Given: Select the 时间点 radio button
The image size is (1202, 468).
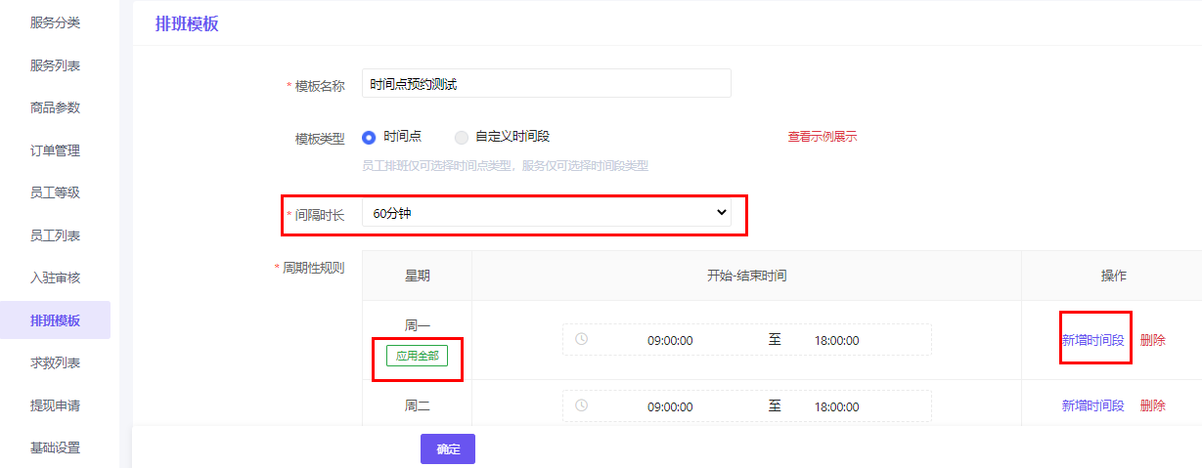Looking at the screenshot, I should 369,137.
